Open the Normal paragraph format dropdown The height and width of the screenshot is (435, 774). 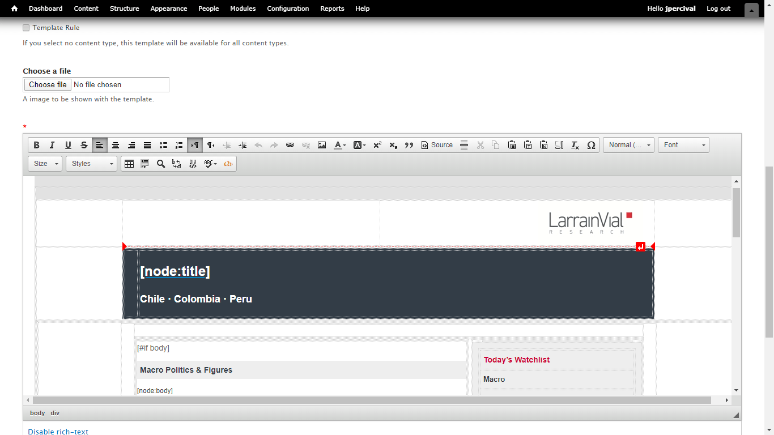(x=628, y=144)
